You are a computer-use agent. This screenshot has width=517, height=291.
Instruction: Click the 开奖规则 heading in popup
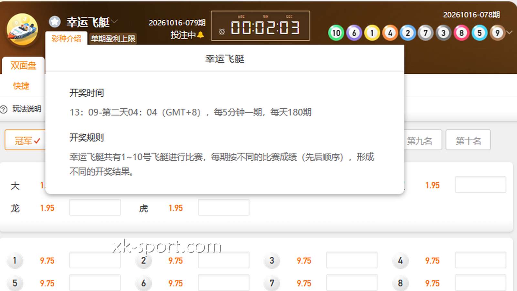(x=87, y=137)
